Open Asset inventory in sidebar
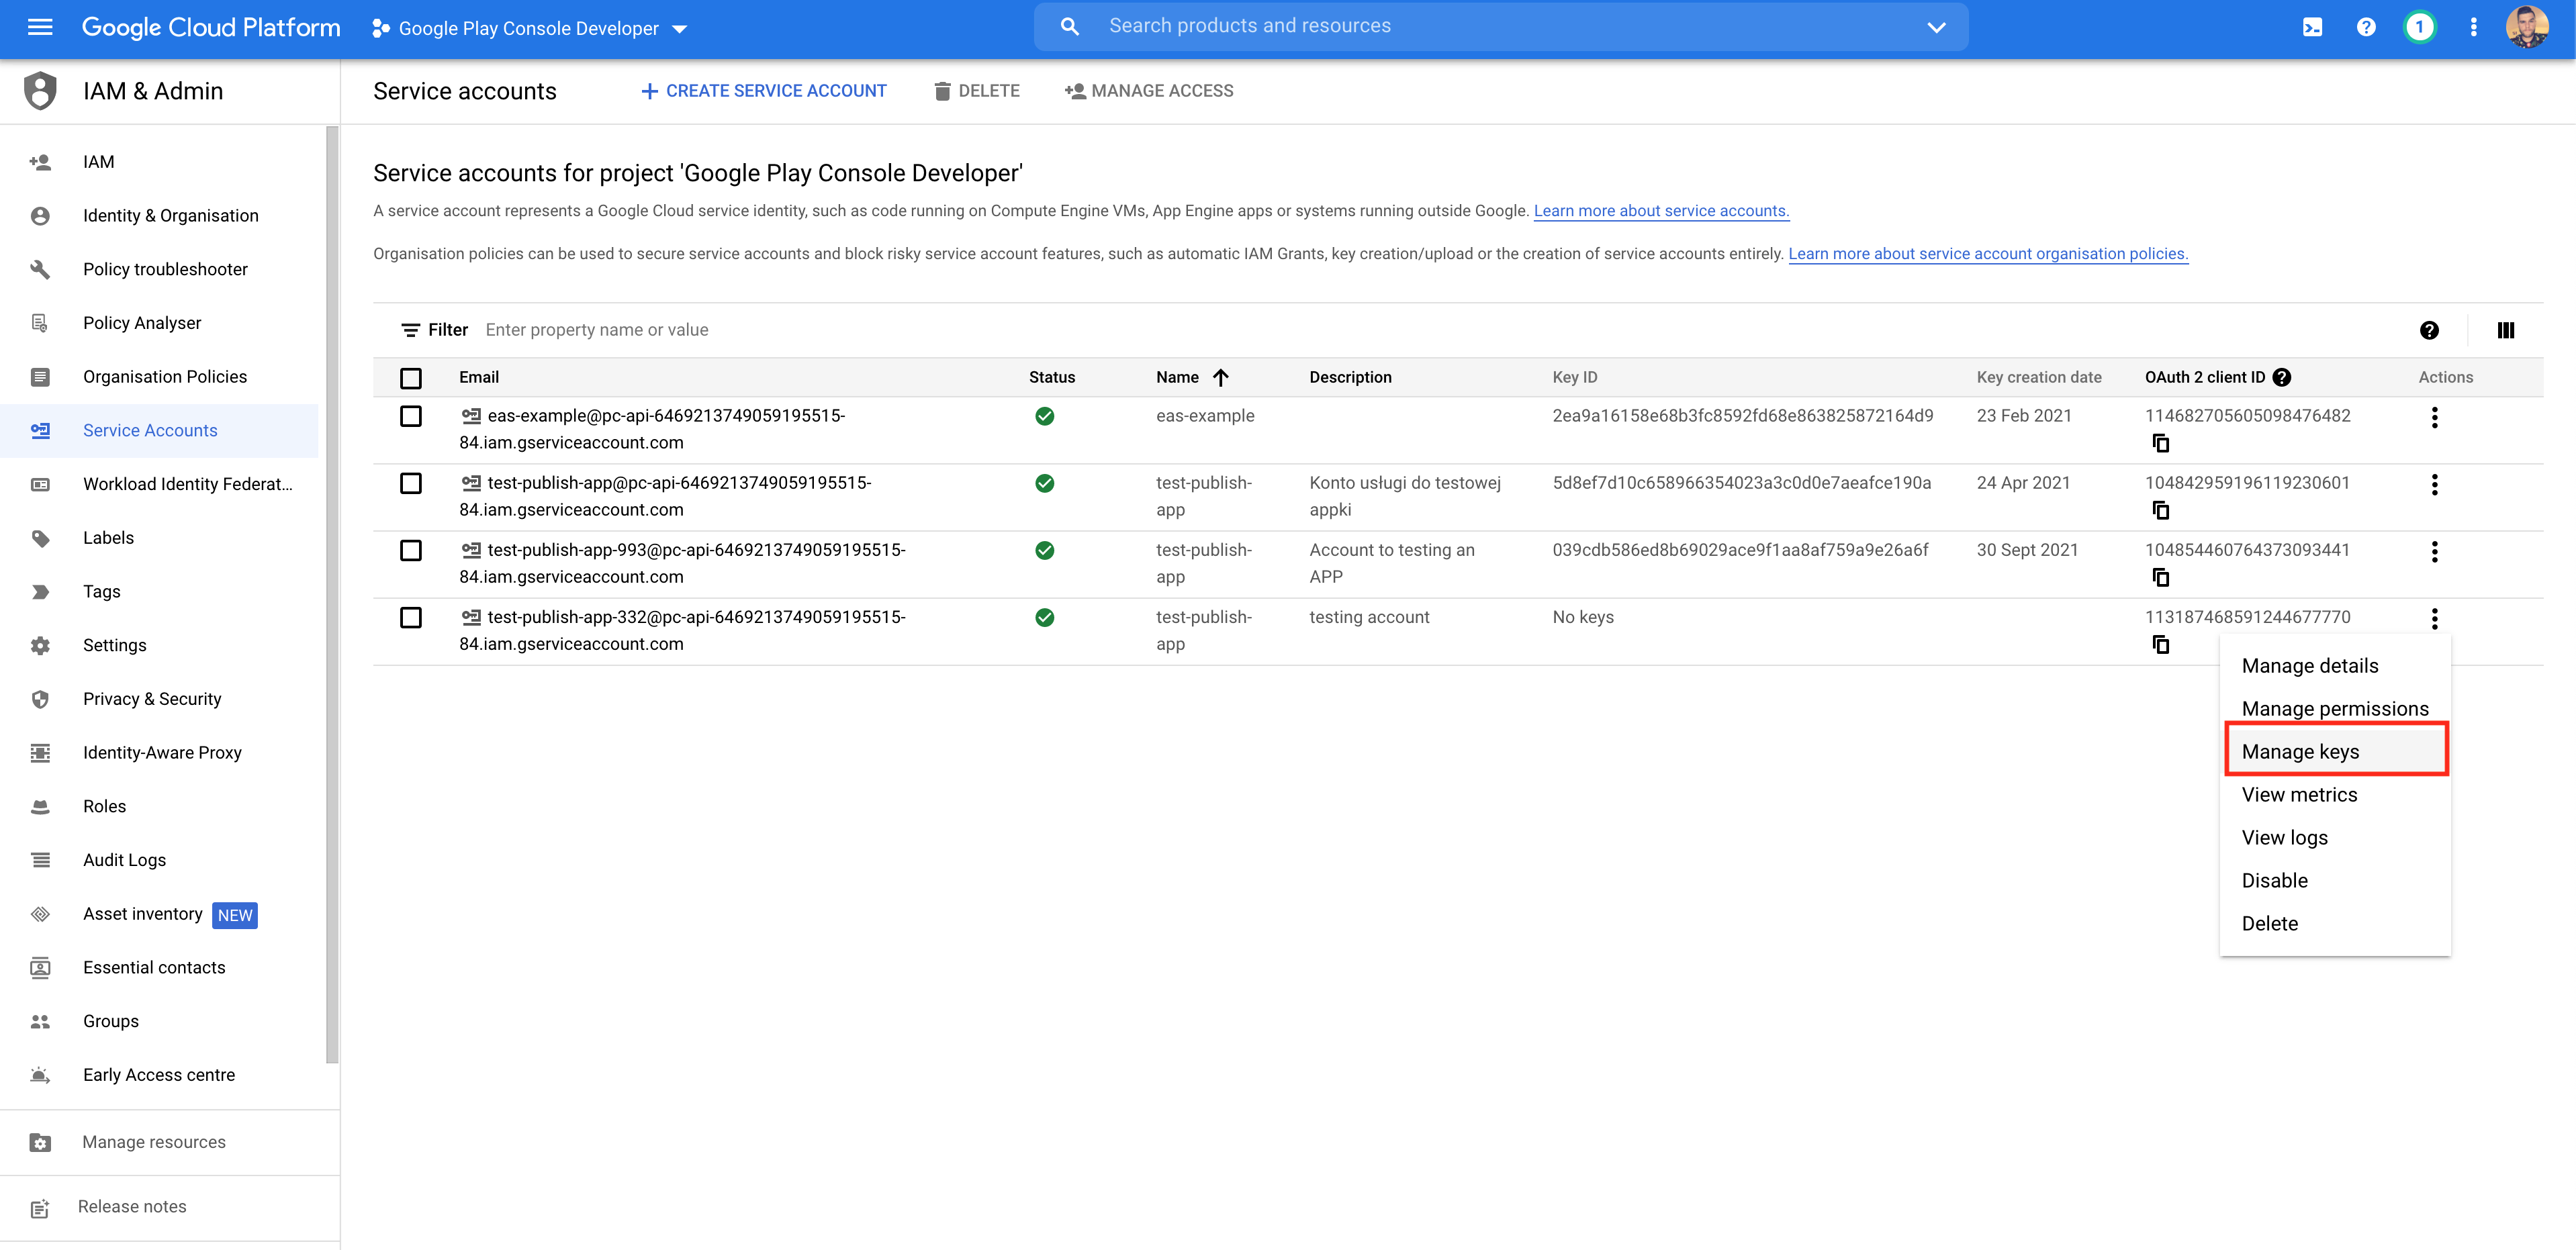 160,914
